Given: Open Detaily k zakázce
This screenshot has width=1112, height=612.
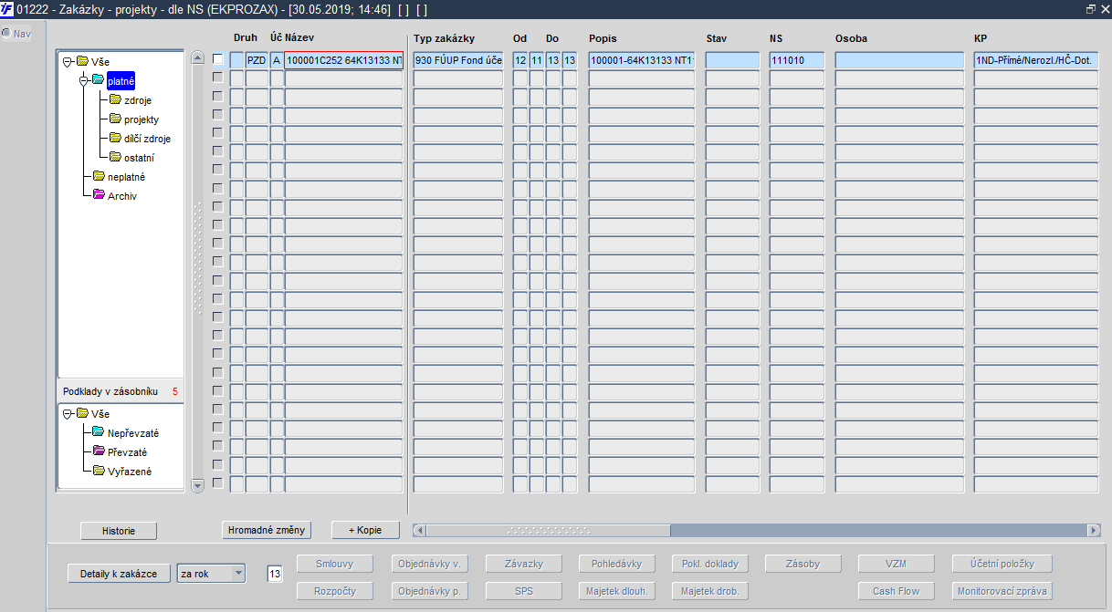Looking at the screenshot, I should point(119,574).
